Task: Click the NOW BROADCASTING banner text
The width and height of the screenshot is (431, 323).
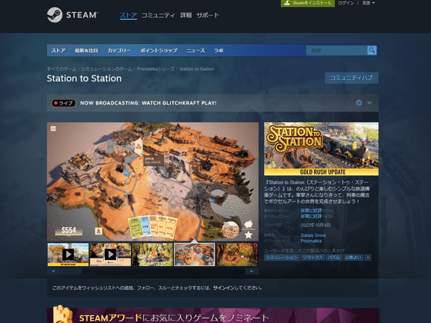Action: (x=149, y=103)
